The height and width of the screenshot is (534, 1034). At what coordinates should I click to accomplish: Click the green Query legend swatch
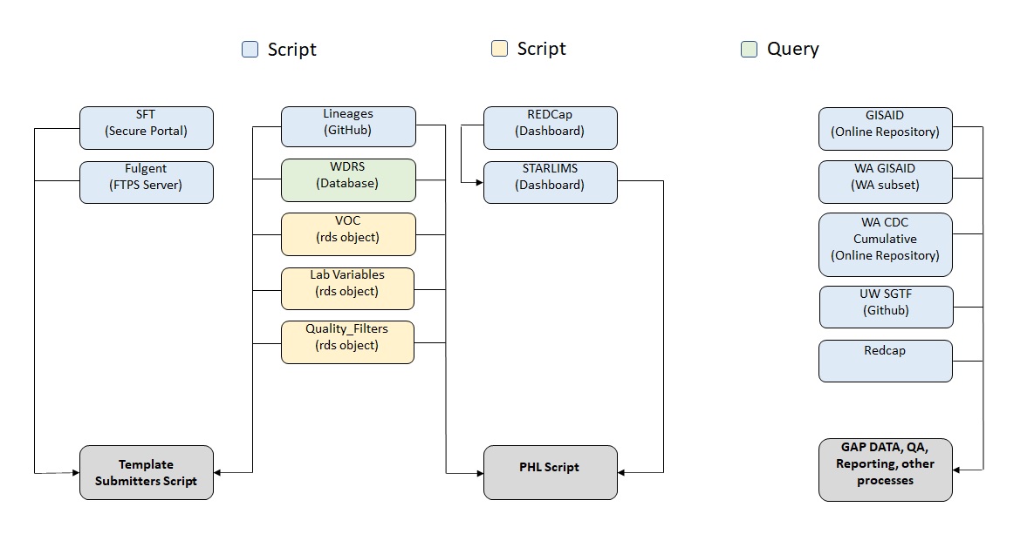coord(749,49)
